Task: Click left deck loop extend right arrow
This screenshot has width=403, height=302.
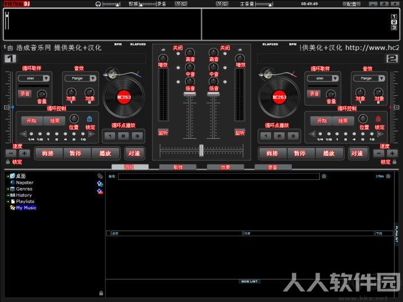Action: [91, 134]
